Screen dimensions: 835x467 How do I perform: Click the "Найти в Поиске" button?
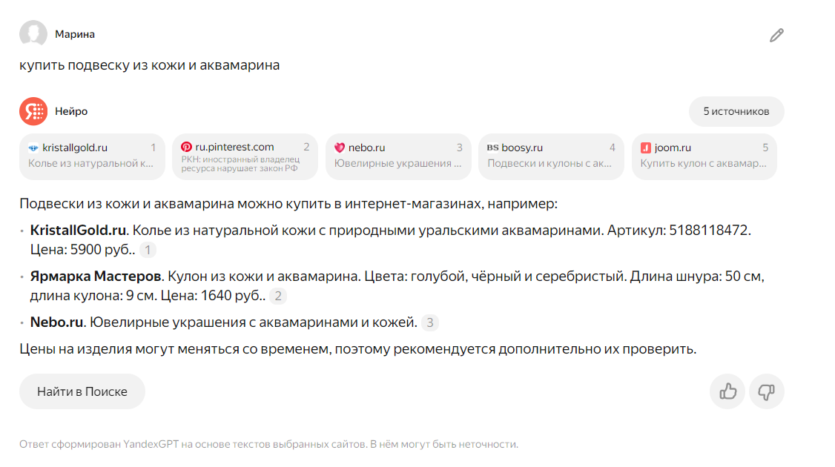pyautogui.click(x=82, y=391)
